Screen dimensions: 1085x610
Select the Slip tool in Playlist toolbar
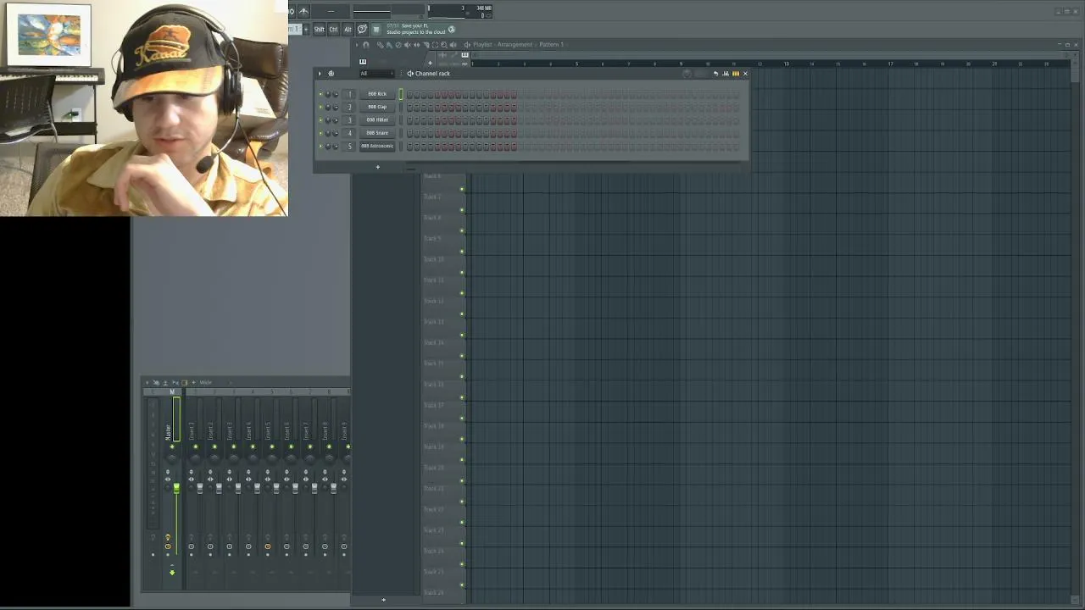click(417, 45)
